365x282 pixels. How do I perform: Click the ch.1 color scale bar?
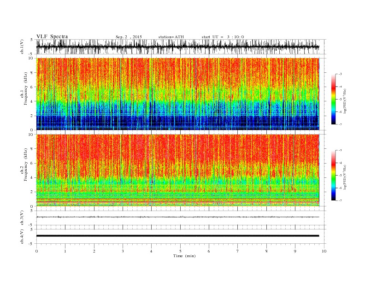click(333, 99)
